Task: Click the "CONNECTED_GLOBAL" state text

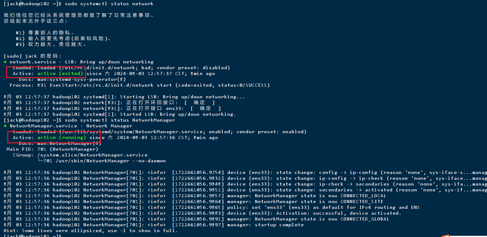Action: pos(365,219)
